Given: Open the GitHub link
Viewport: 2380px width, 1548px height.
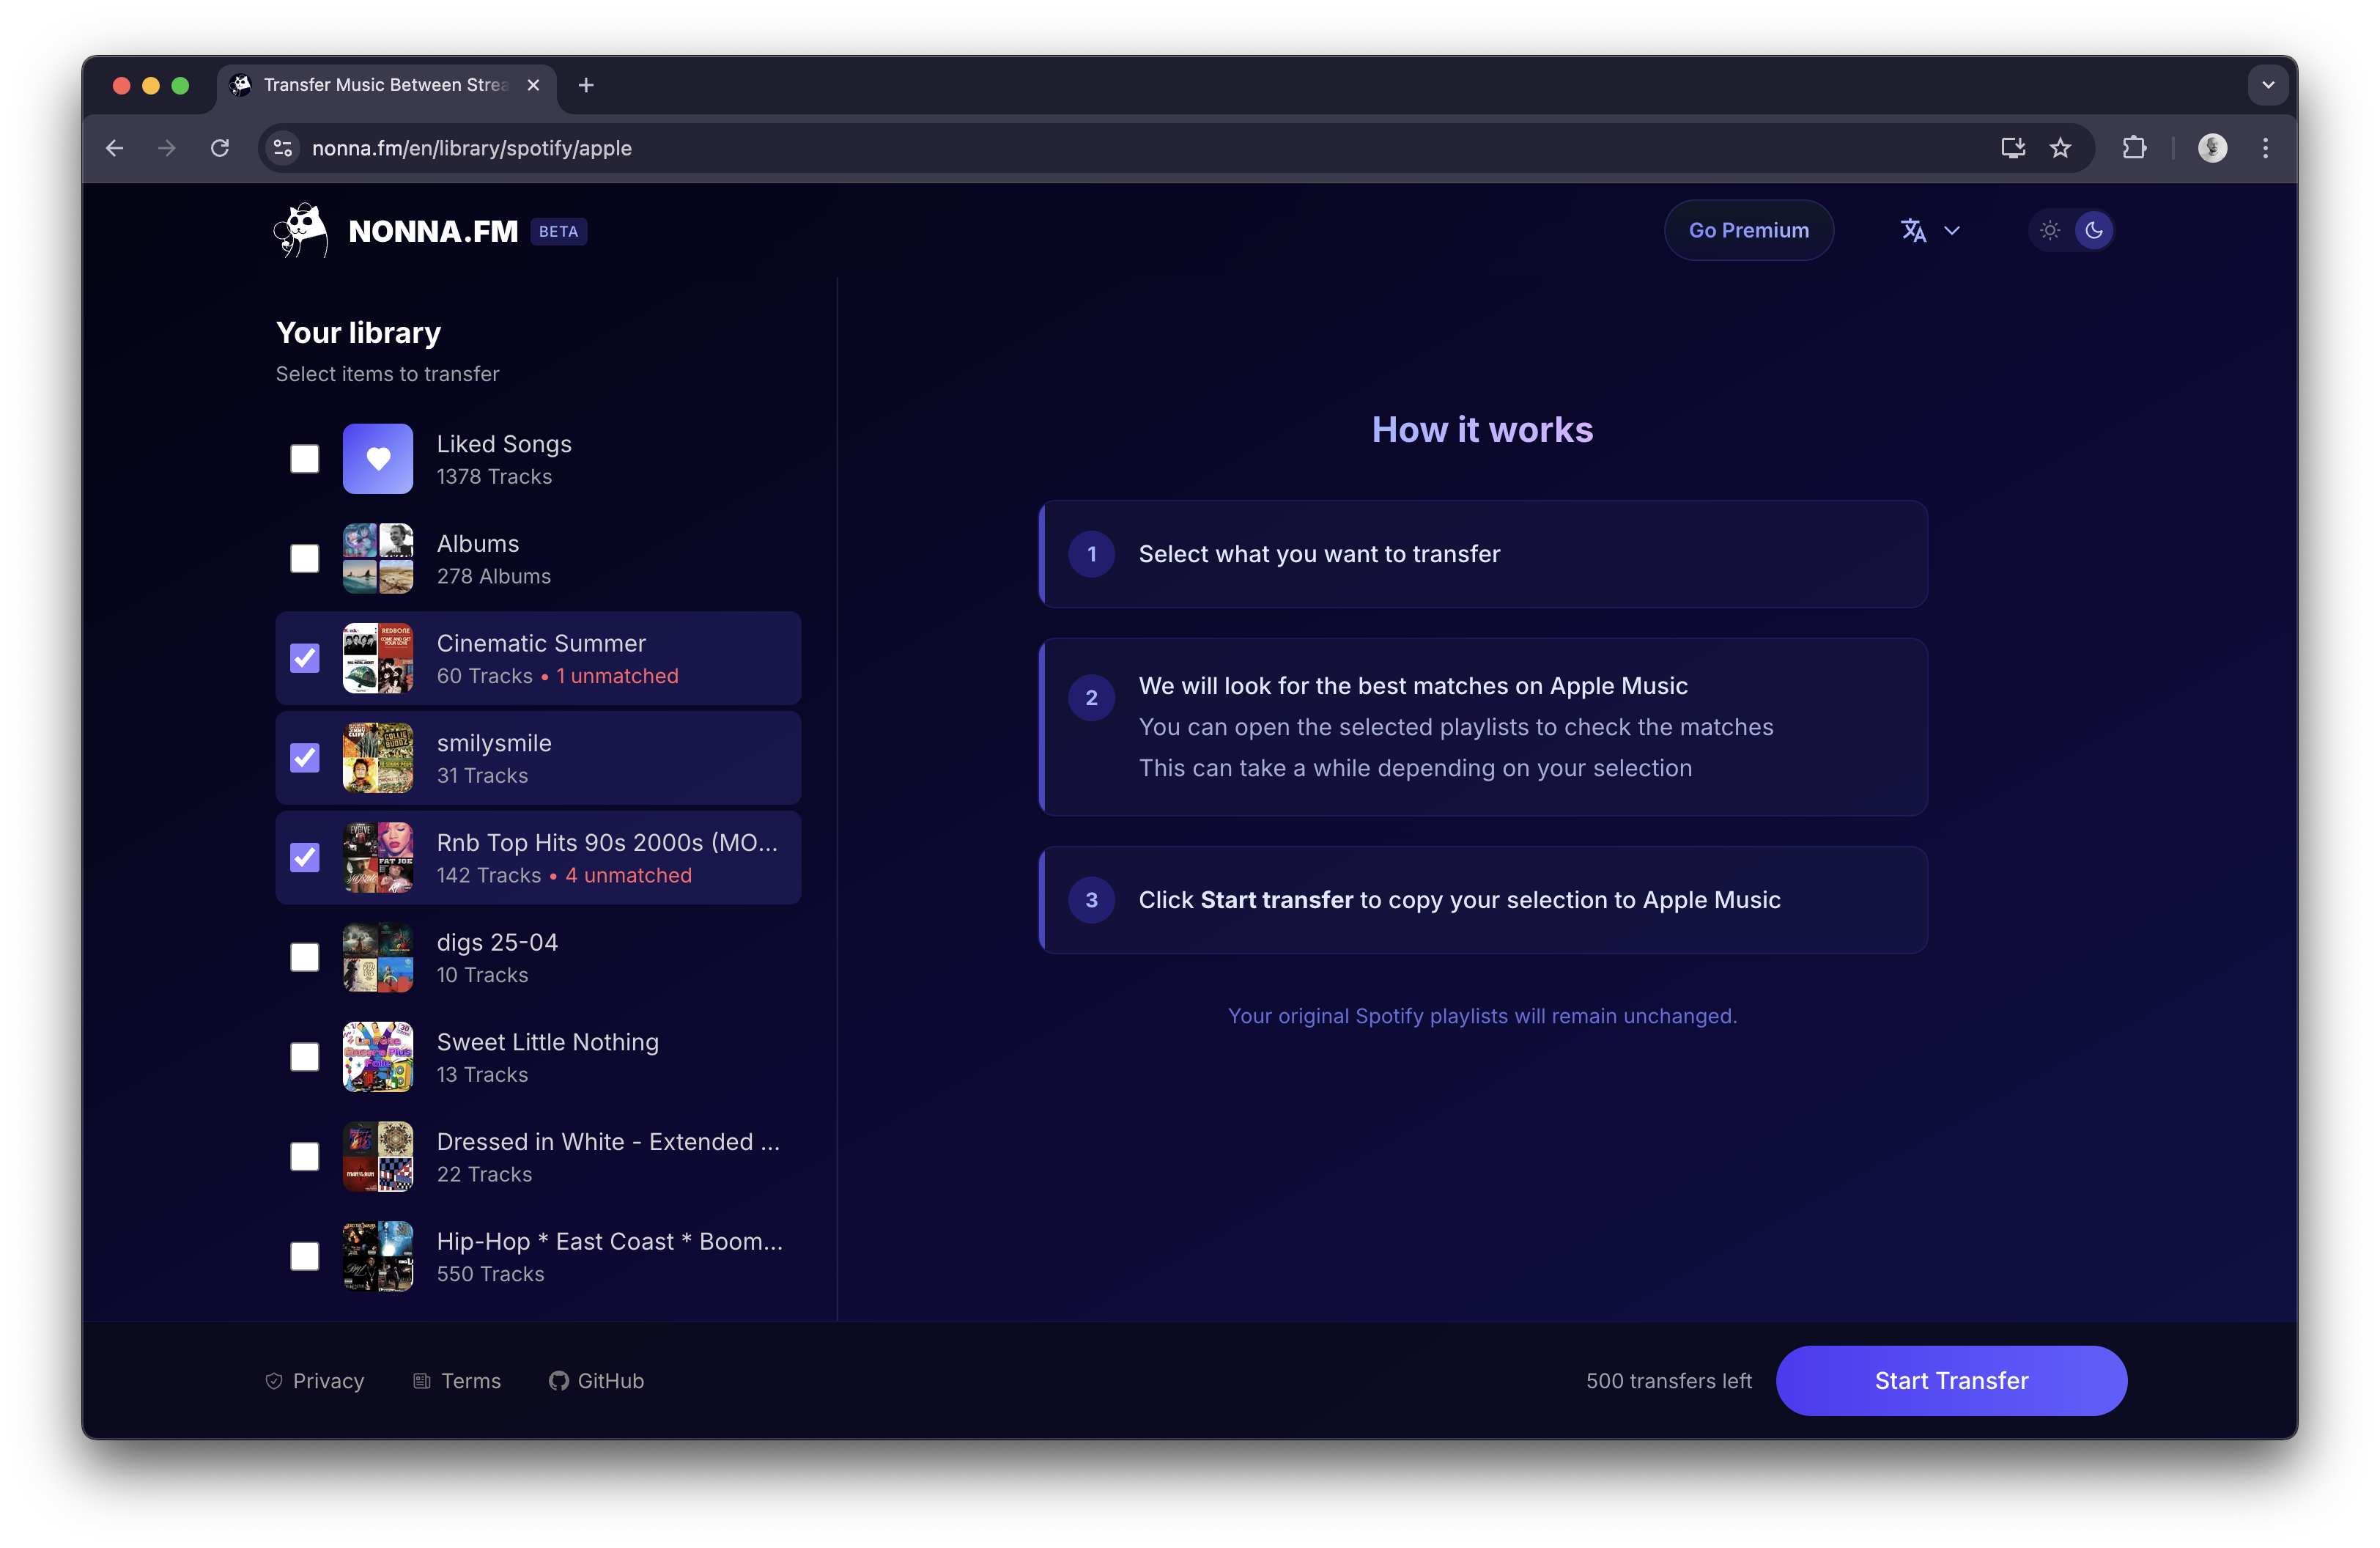Looking at the screenshot, I should pos(597,1380).
